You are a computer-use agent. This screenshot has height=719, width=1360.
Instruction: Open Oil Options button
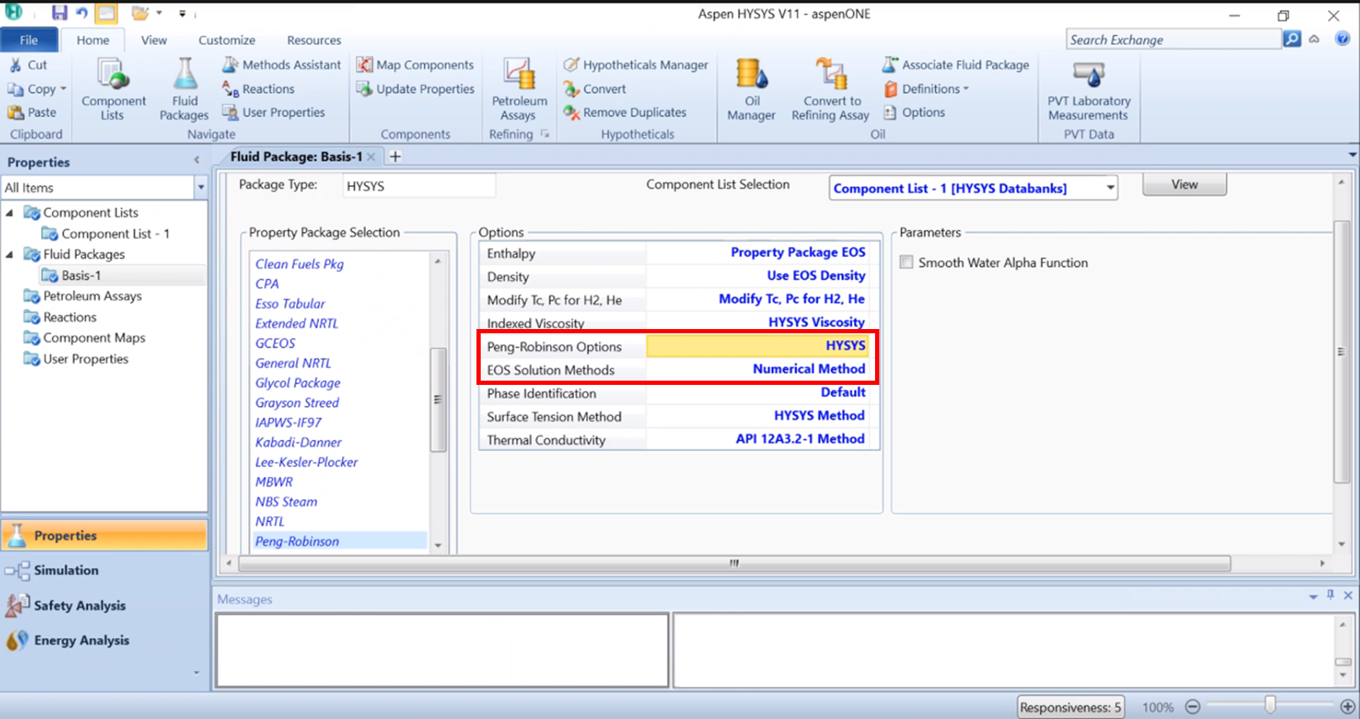(x=914, y=113)
